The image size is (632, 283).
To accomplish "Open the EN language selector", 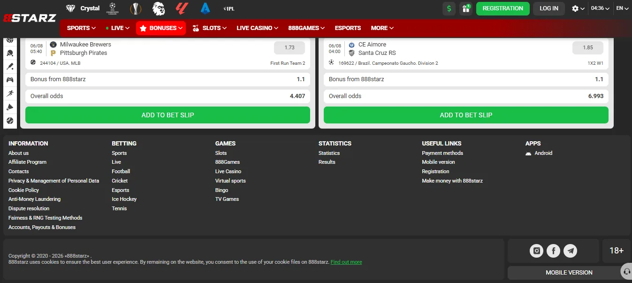I will click(x=623, y=8).
